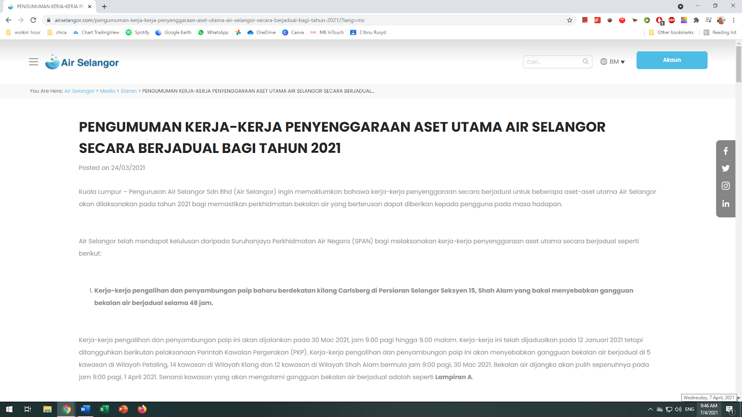Open the MK InTouch bookmark

[x=327, y=32]
